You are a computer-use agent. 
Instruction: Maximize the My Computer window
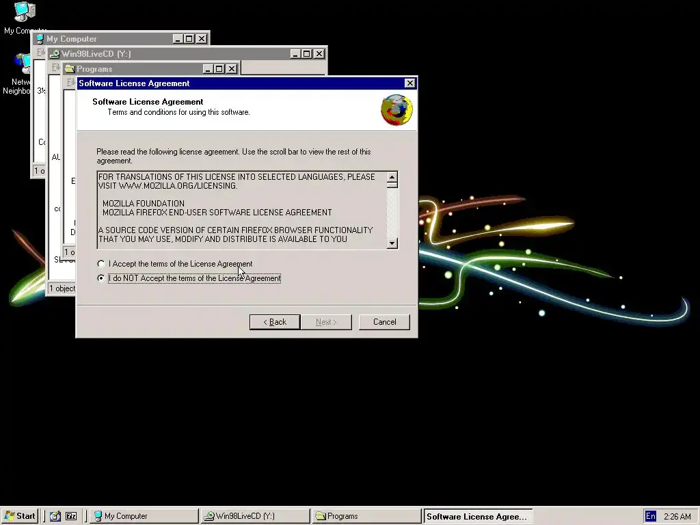click(x=189, y=39)
